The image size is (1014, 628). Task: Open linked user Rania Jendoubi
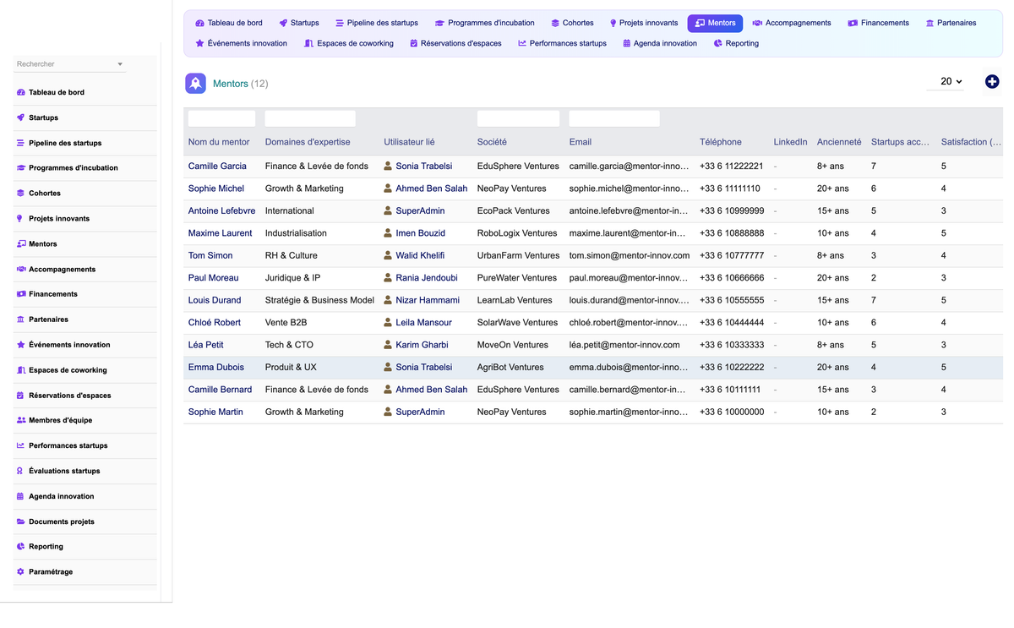click(428, 278)
